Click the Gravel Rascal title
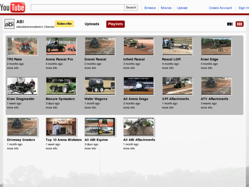This screenshot has width=249, height=187. [95, 59]
